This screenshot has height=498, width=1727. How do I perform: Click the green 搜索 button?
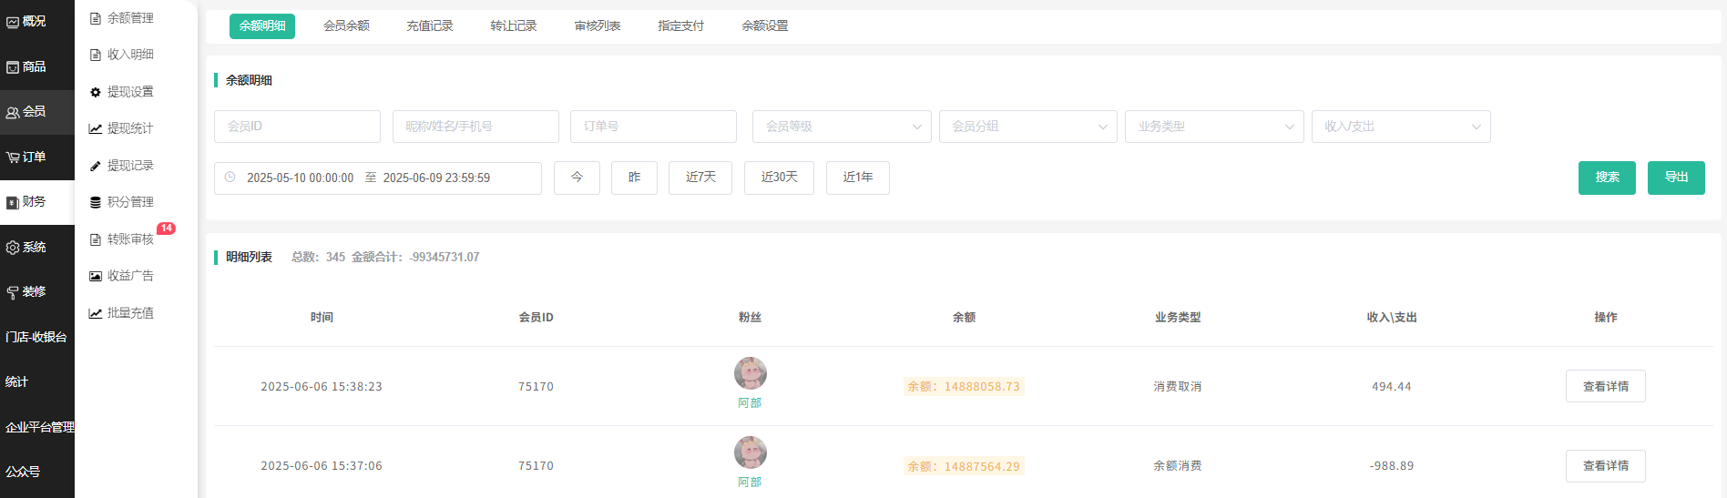(x=1606, y=178)
